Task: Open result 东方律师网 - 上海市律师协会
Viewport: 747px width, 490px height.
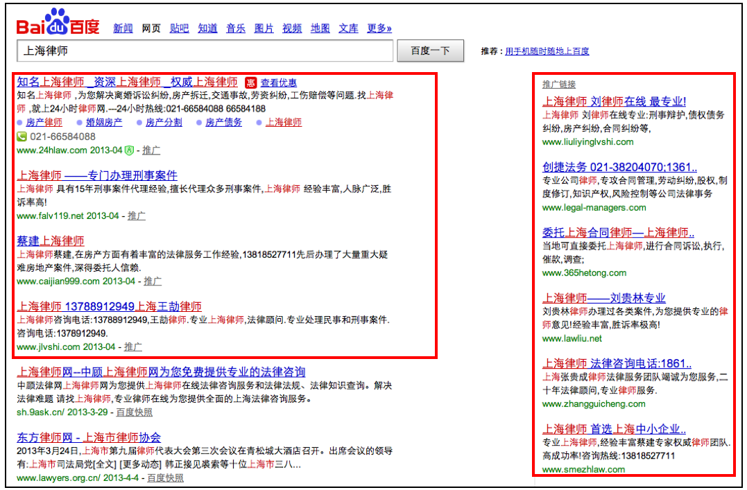Action: [89, 437]
